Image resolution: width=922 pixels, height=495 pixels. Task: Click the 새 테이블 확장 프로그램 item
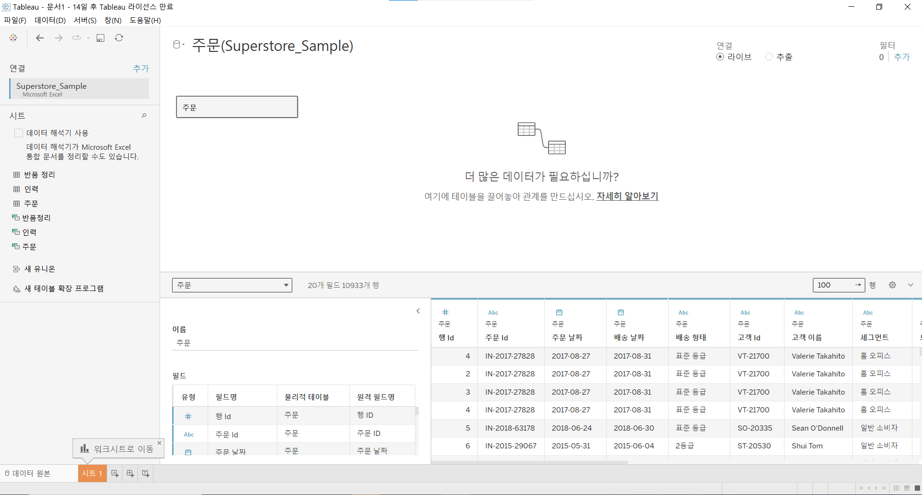(58, 289)
